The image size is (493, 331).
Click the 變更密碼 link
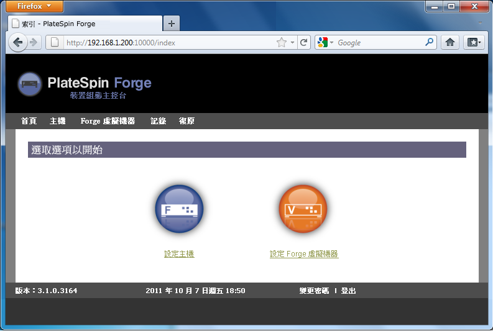[x=314, y=291]
